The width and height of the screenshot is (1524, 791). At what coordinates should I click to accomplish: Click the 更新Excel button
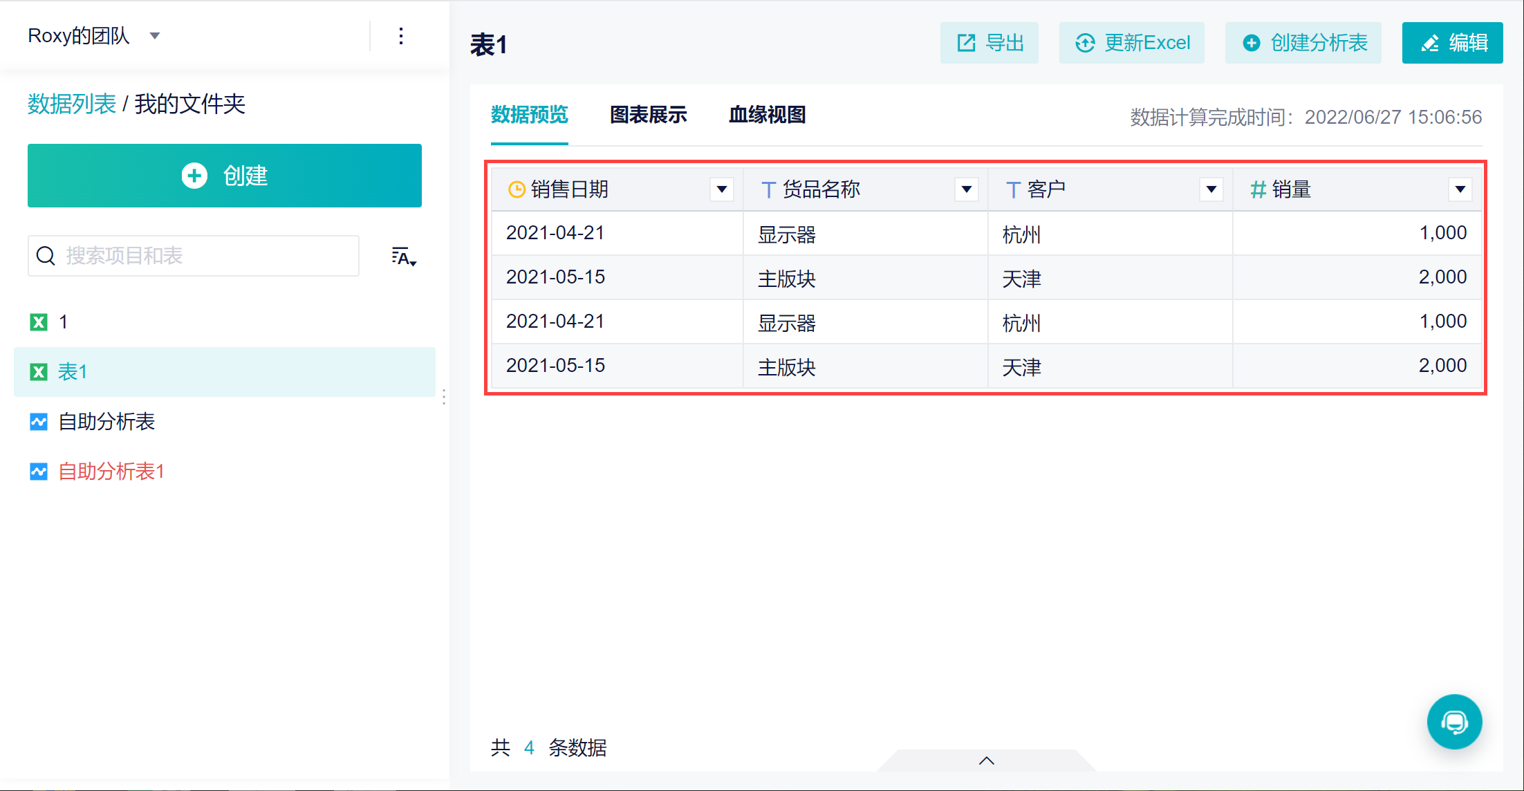coord(1132,43)
